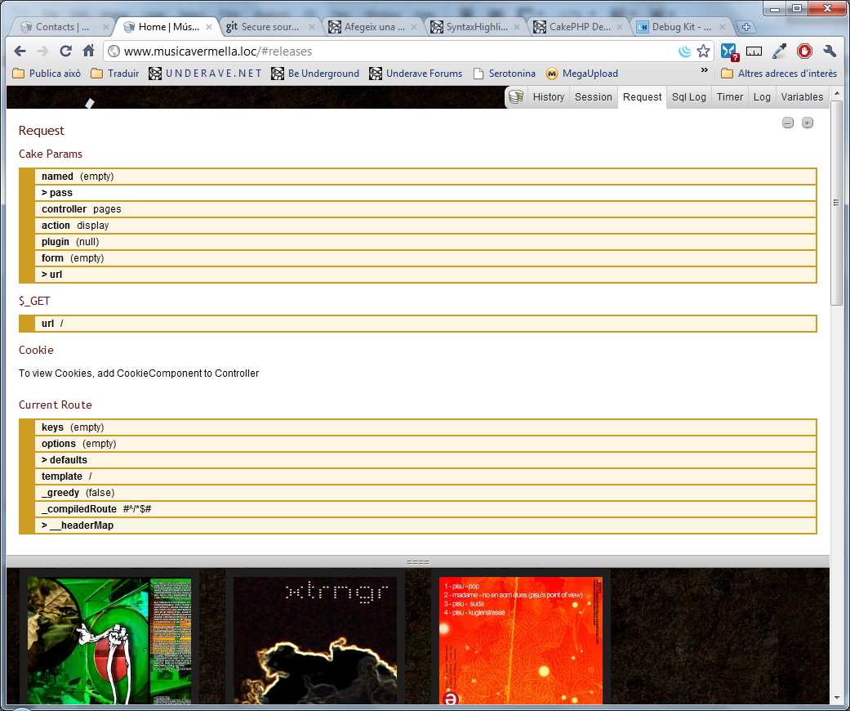Show hidden bookmarks via the chevron
Viewport: 850px width, 711px height.
click(x=705, y=72)
